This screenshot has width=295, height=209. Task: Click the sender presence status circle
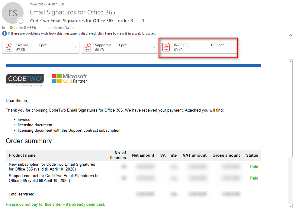(x=20, y=21)
